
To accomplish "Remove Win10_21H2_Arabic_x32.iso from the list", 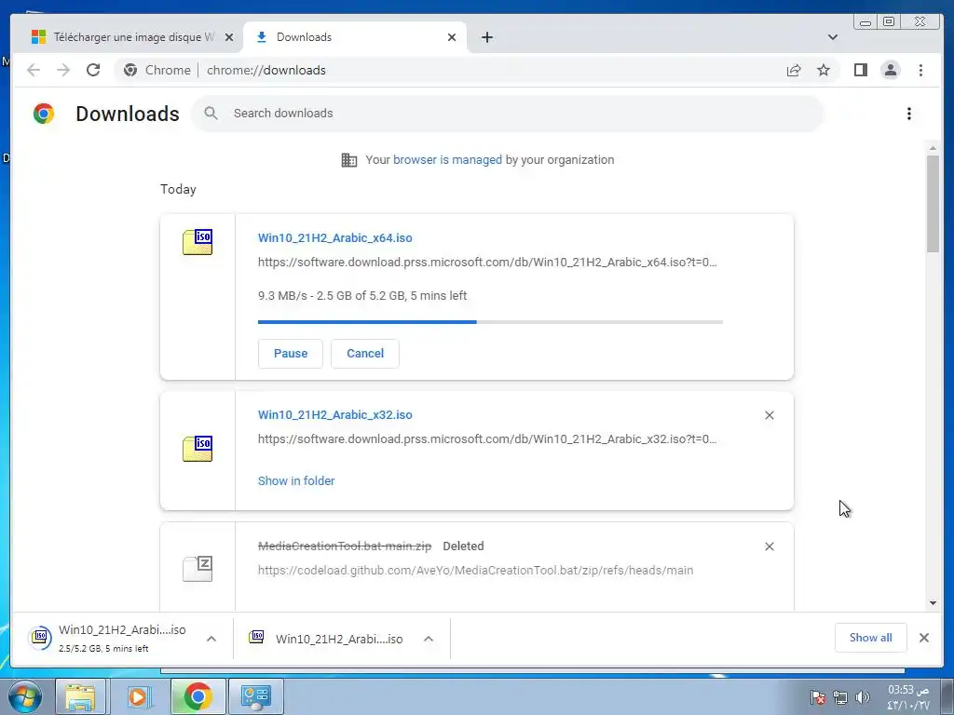I will tap(769, 415).
